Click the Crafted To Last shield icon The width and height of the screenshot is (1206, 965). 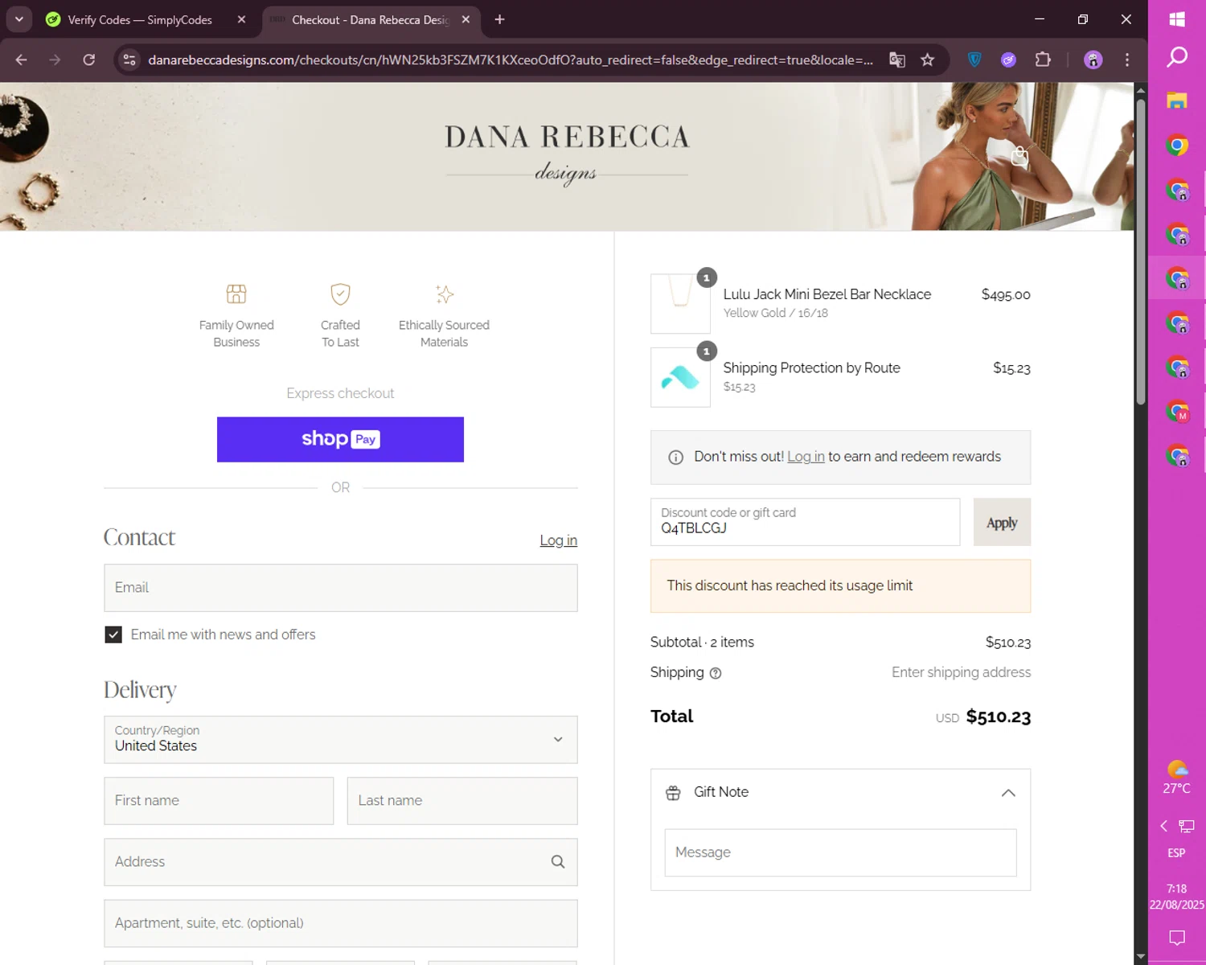(x=340, y=294)
